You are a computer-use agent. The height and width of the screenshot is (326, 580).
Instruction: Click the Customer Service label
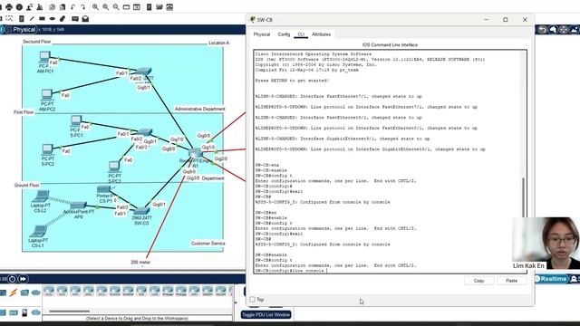click(x=208, y=244)
